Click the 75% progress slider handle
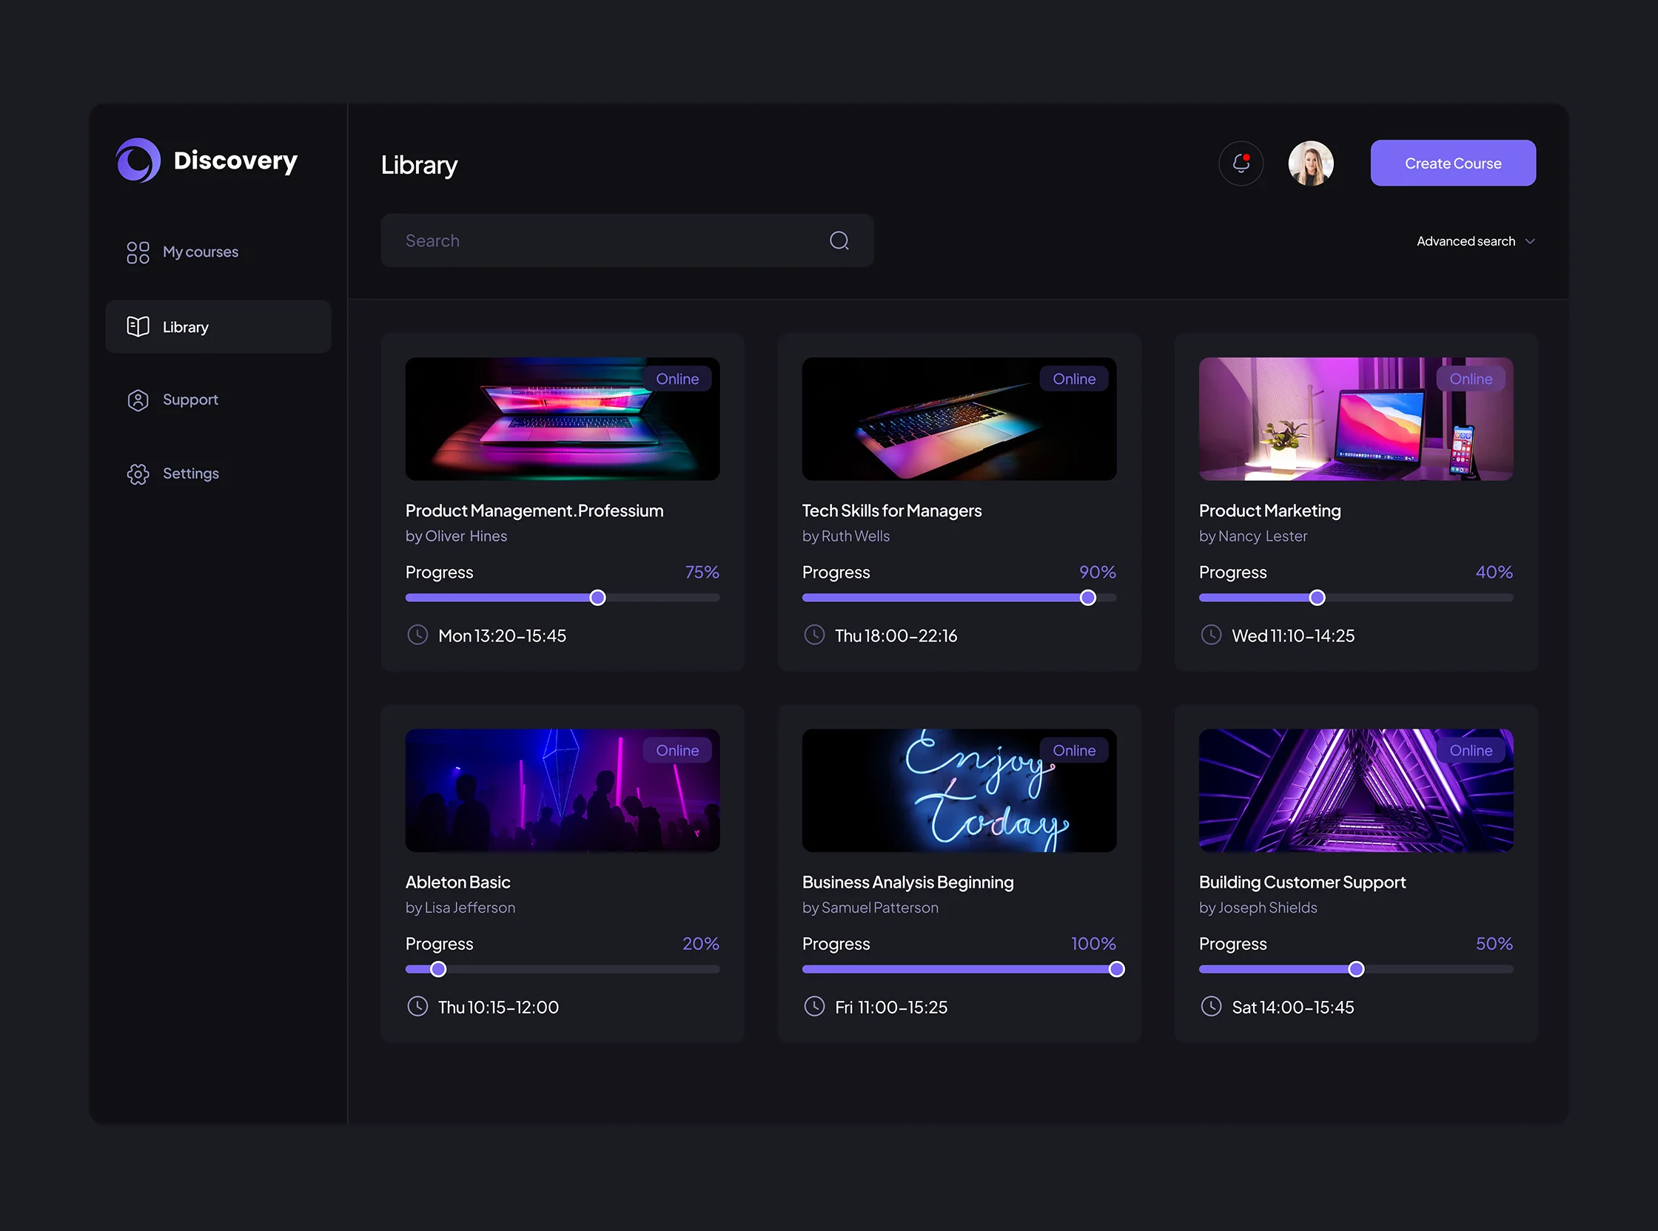1658x1231 pixels. 598,598
